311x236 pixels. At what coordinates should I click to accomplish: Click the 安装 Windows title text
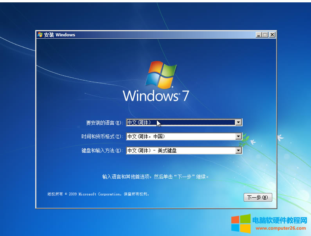[x=59, y=35]
